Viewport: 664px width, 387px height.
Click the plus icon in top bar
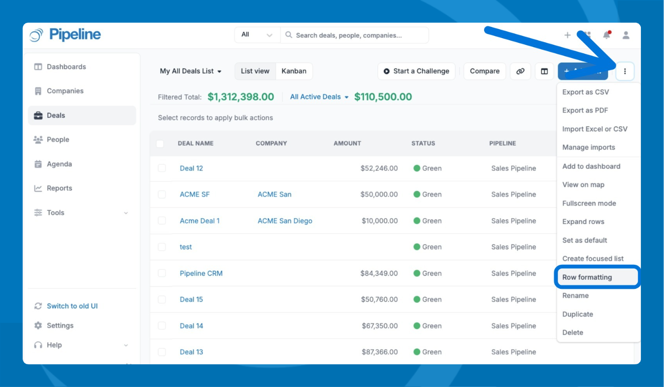click(567, 35)
